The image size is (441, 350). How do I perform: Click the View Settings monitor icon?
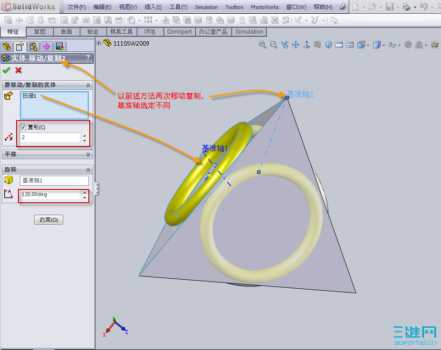point(435,45)
